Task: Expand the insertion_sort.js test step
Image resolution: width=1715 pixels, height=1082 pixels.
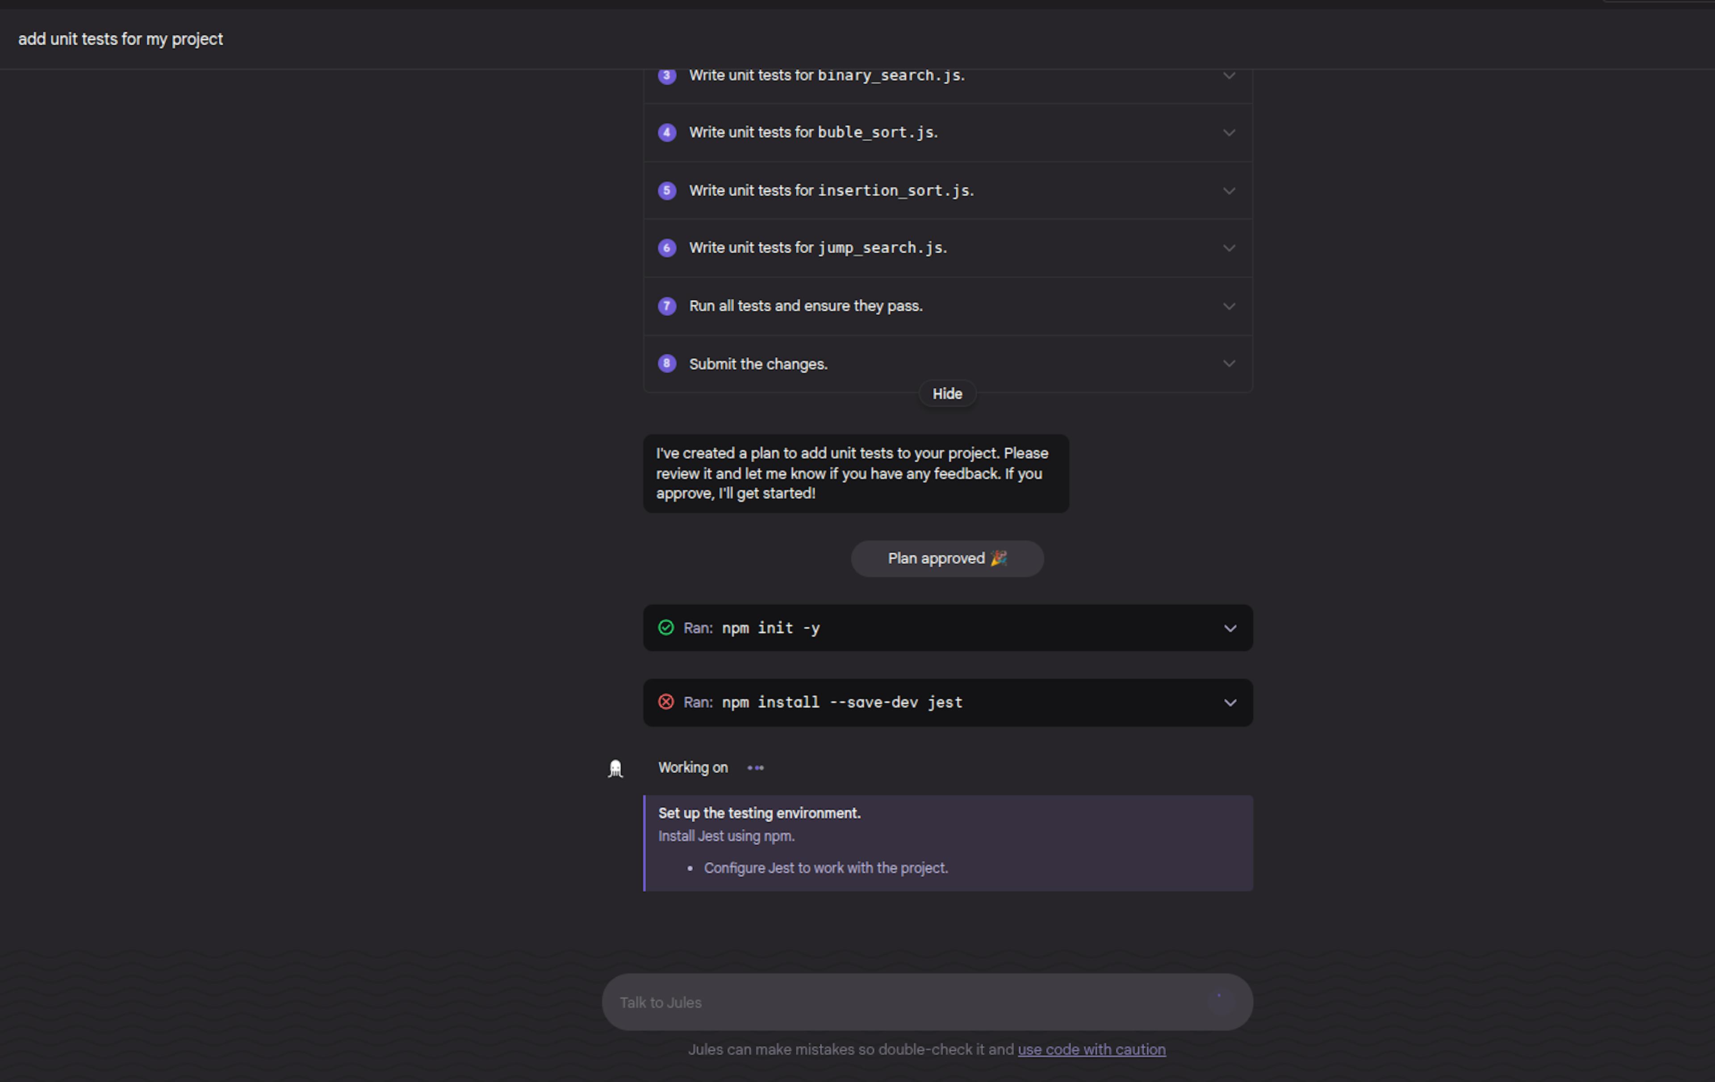Action: (x=1229, y=191)
